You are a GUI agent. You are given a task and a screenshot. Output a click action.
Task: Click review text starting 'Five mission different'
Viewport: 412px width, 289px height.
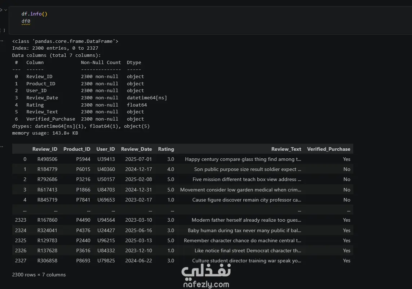tap(247, 179)
